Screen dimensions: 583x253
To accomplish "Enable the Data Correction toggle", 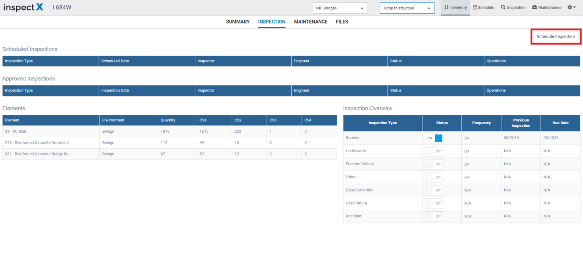I will pos(434,190).
